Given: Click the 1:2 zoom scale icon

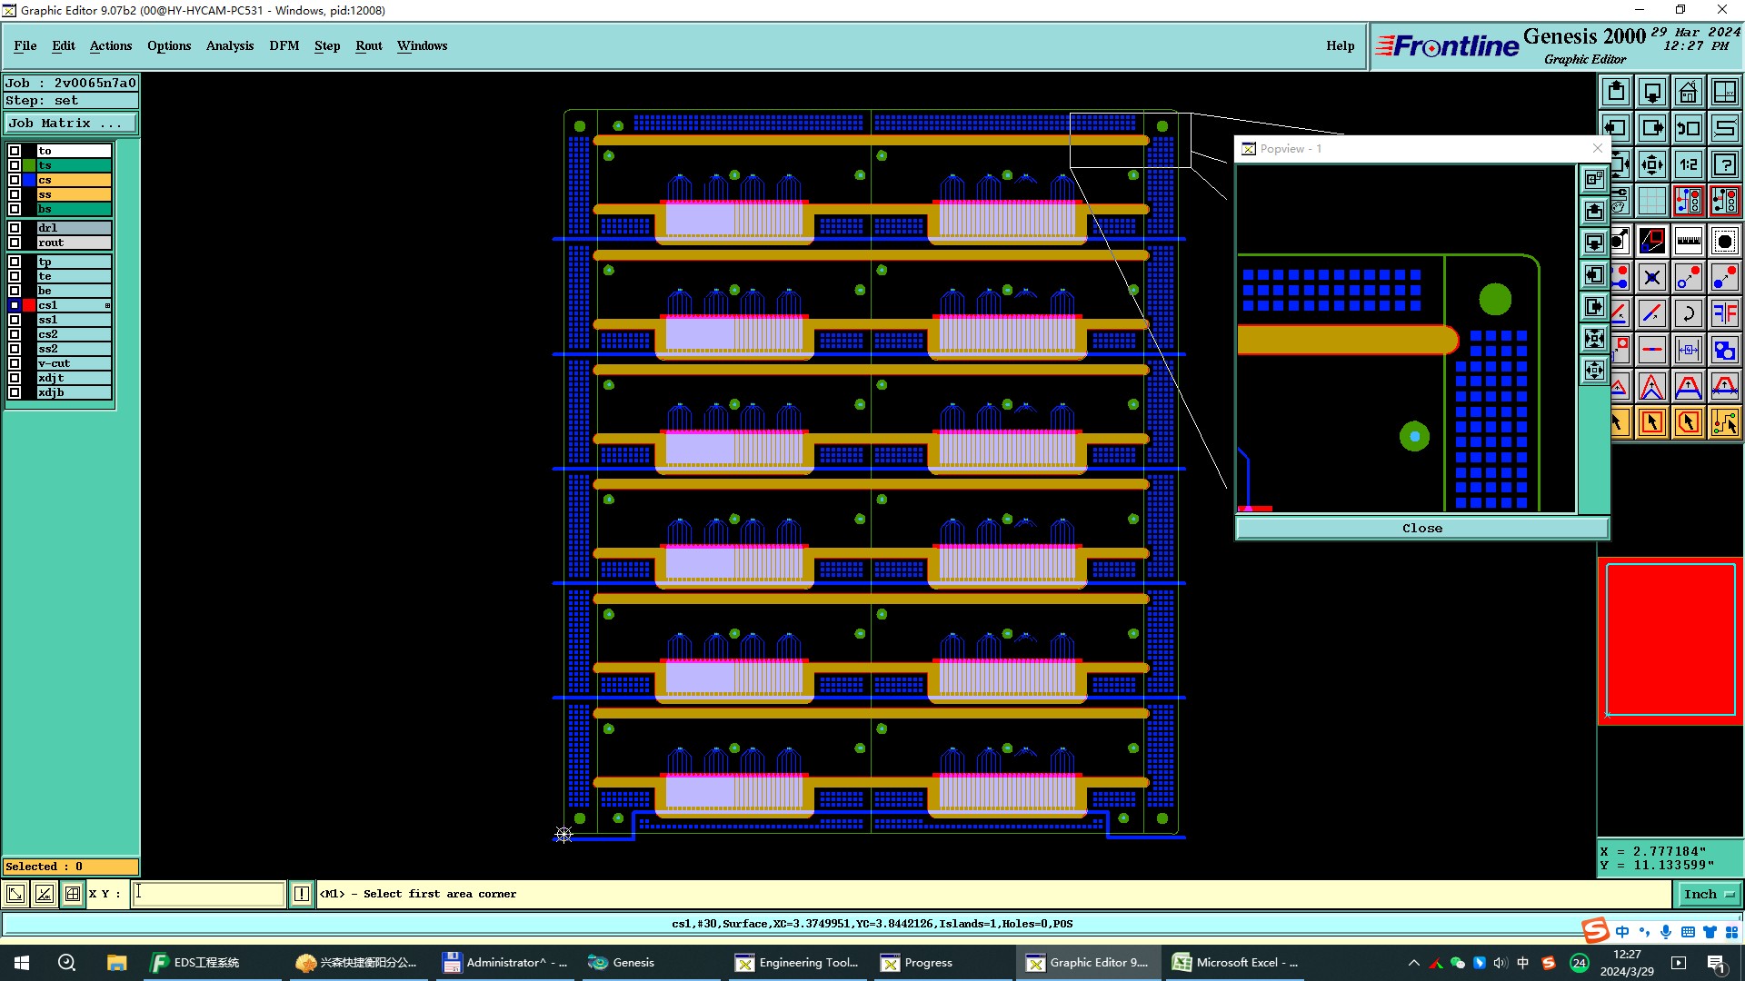Looking at the screenshot, I should tap(1688, 164).
